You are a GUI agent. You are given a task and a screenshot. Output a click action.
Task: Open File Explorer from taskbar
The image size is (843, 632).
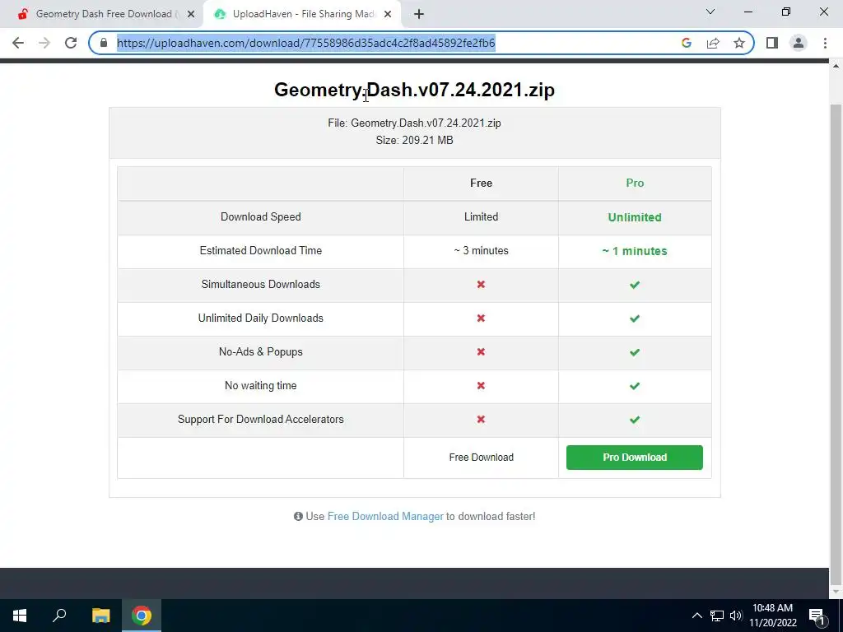pos(100,616)
